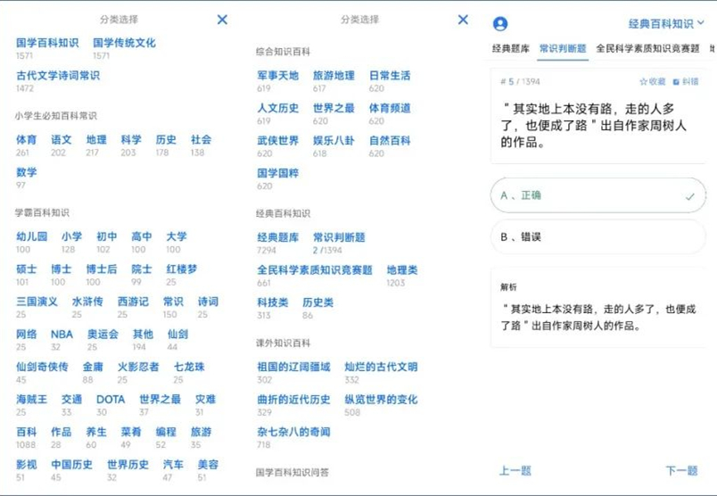
Task: Go to previous question 上一题
Action: pyautogui.click(x=515, y=470)
